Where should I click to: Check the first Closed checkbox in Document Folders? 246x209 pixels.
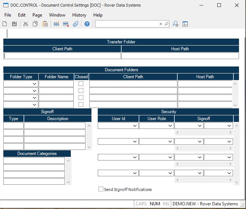click(x=81, y=84)
